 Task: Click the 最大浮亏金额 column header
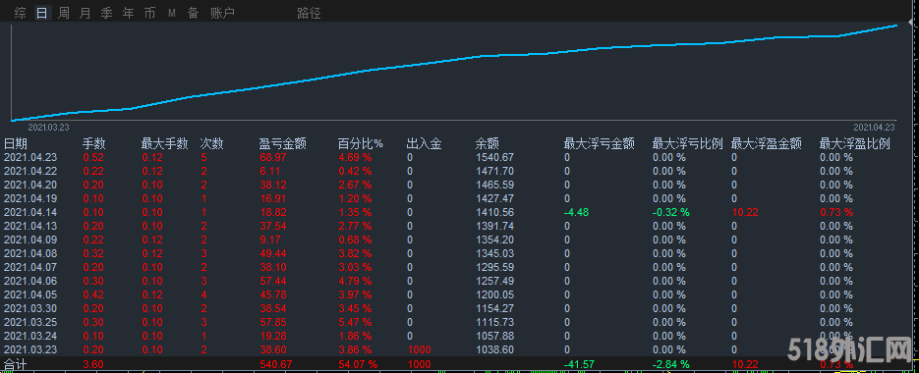coord(599,143)
